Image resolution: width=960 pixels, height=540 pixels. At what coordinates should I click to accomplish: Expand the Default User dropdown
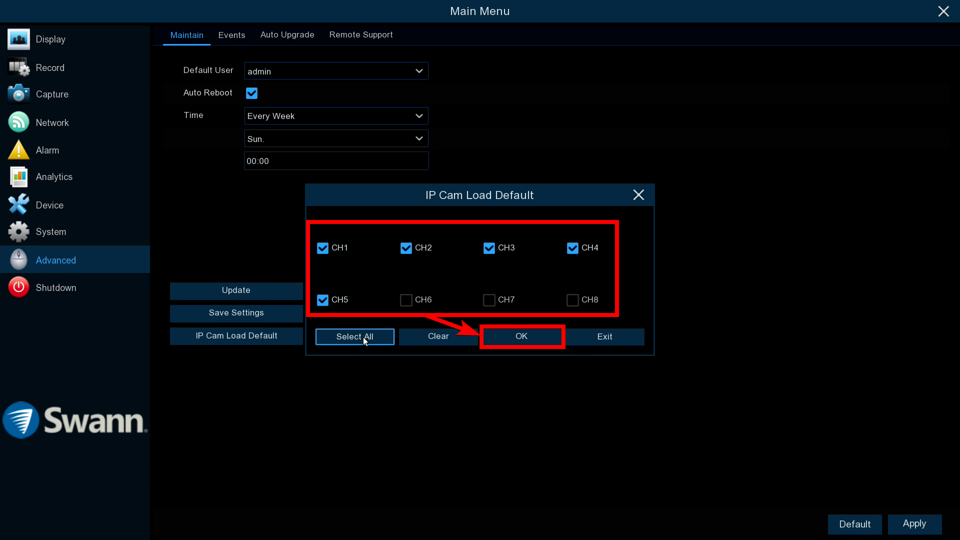[x=336, y=71]
